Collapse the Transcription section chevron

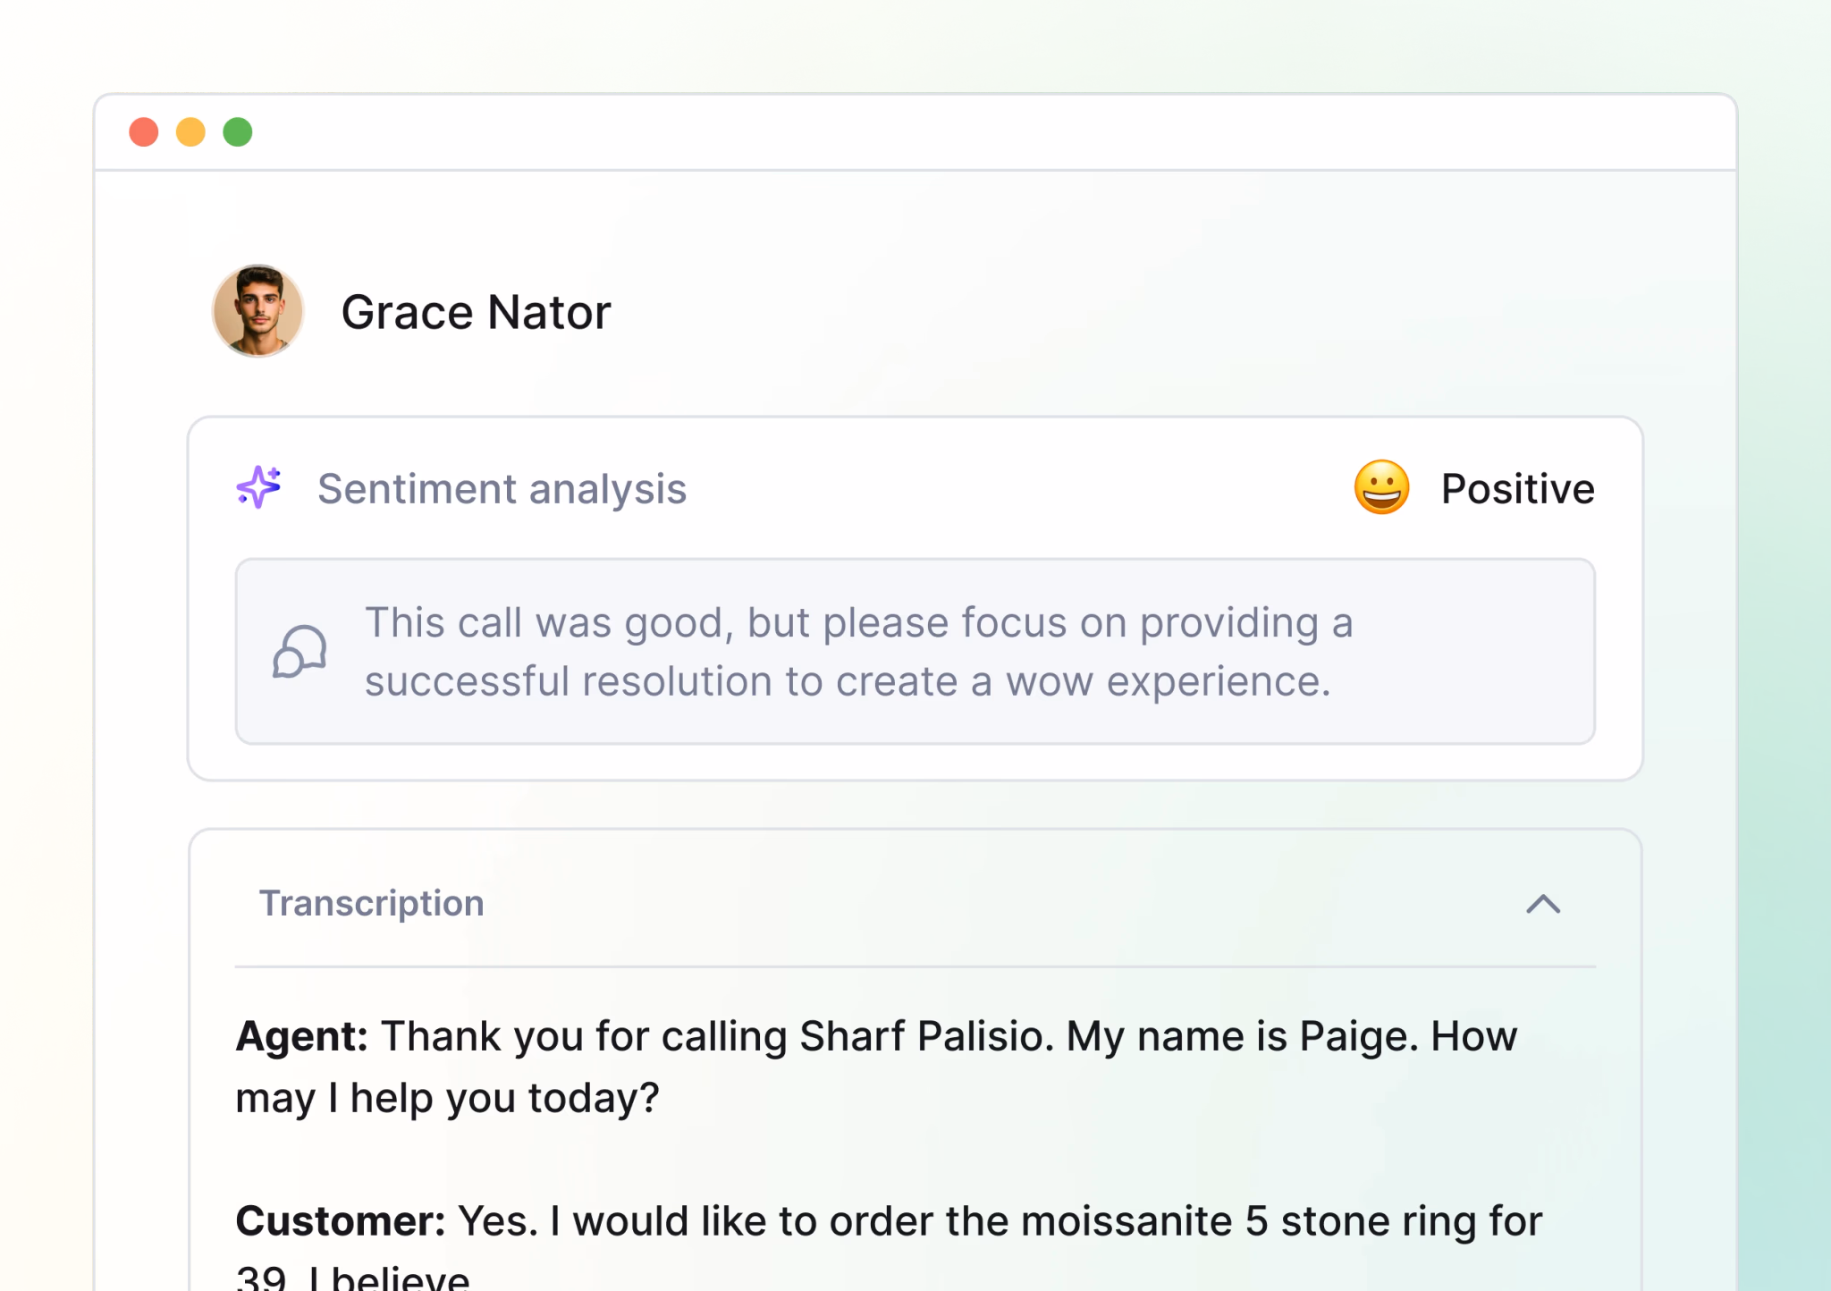coord(1543,904)
